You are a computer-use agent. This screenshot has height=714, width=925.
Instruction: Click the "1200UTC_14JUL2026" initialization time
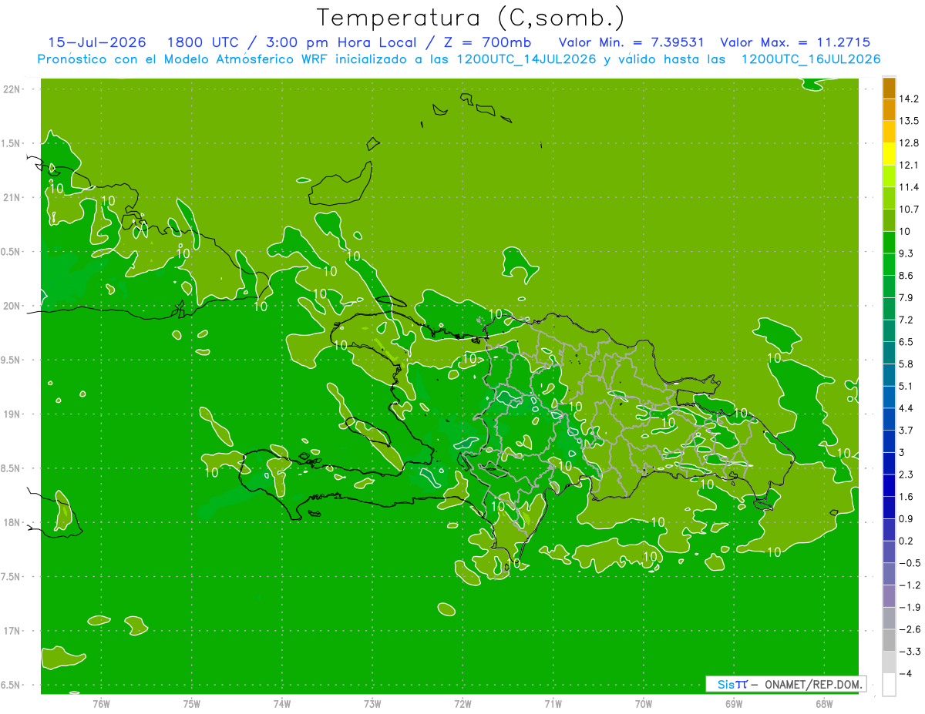coord(526,59)
